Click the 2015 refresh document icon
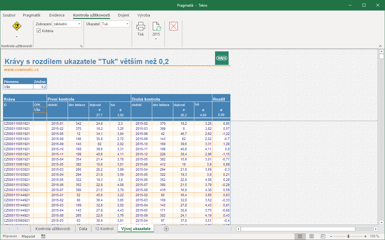 tap(156, 26)
